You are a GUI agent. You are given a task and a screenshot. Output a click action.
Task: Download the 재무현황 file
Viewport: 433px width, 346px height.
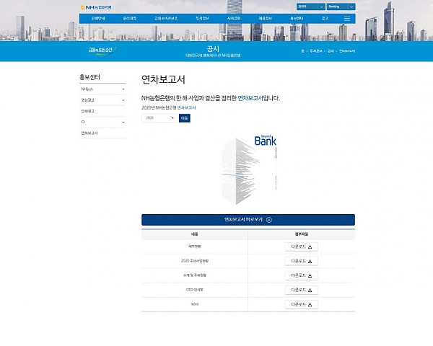(301, 247)
